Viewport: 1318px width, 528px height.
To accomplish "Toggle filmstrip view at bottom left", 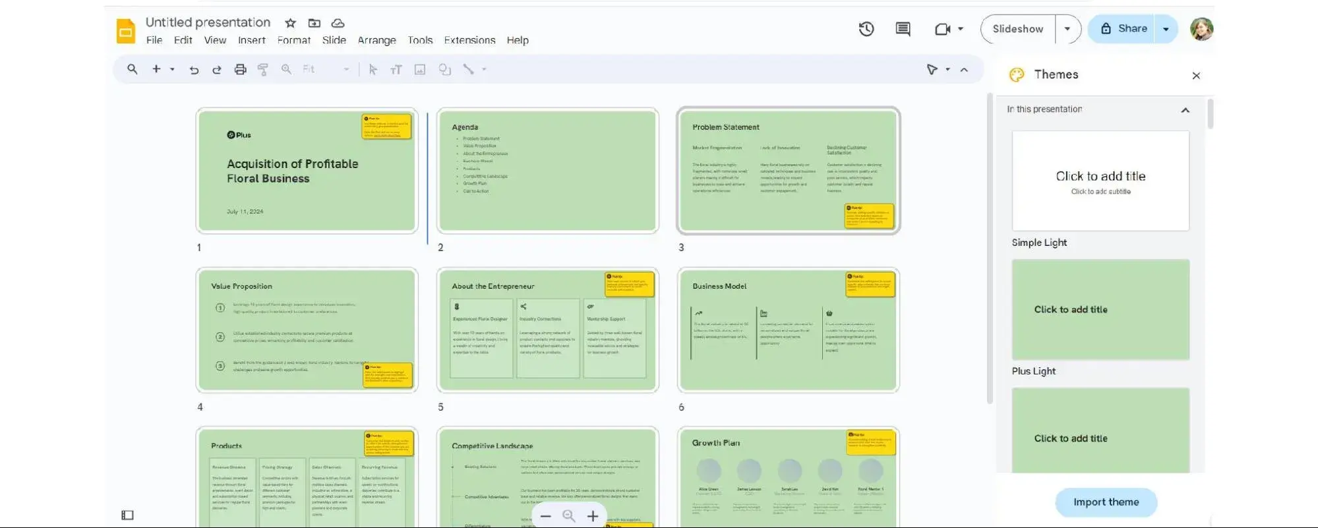I will click(127, 515).
